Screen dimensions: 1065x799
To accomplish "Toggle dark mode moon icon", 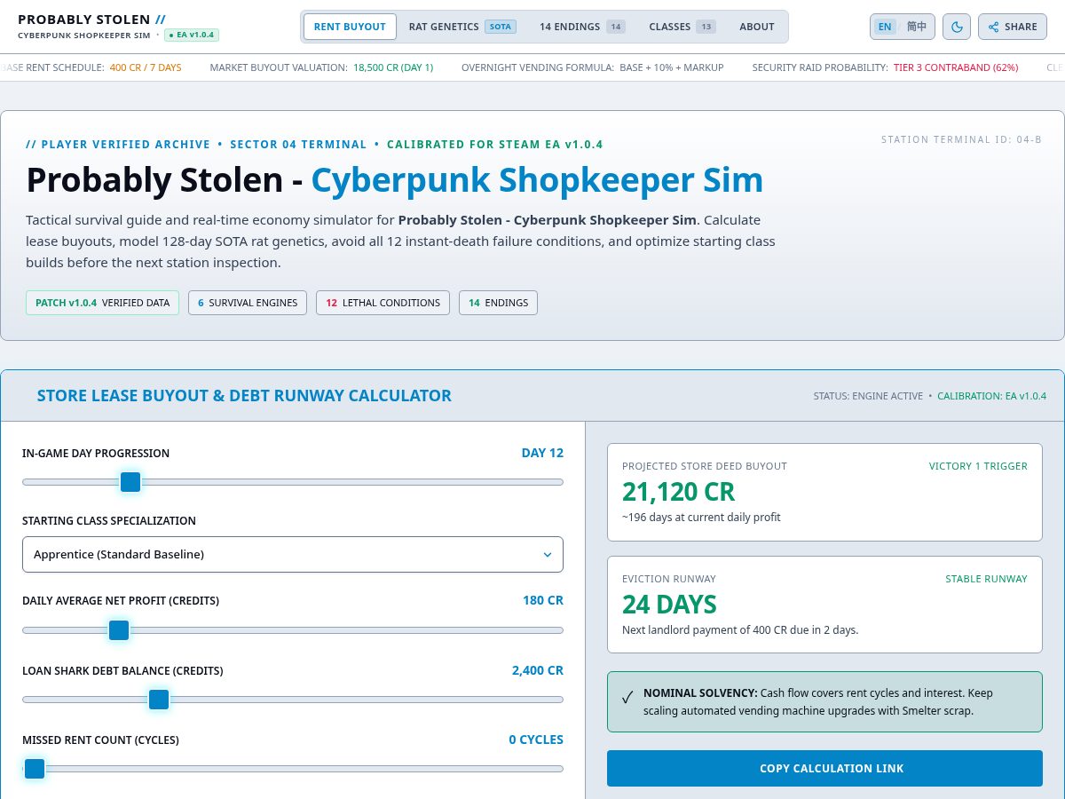I will pos(957,27).
